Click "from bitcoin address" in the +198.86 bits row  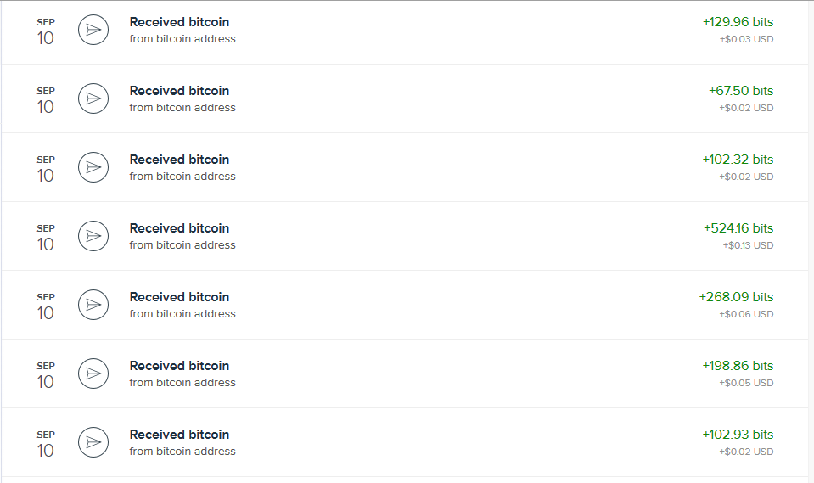click(182, 383)
